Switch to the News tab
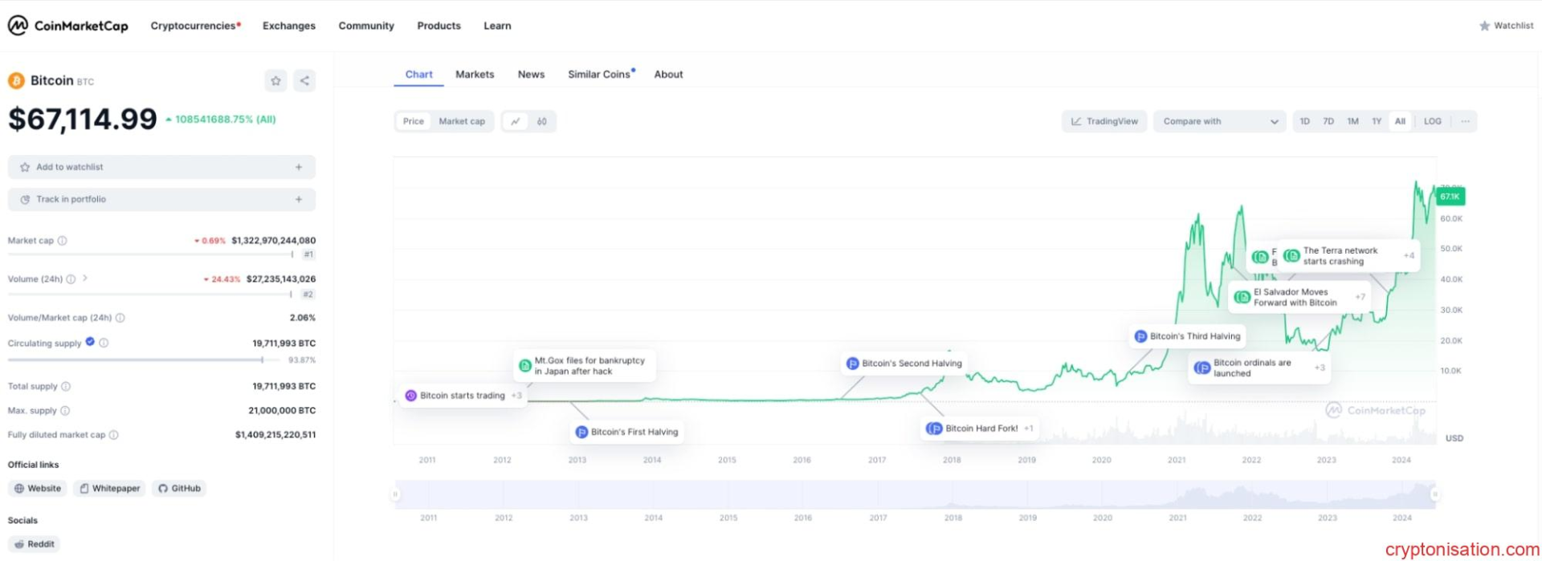The width and height of the screenshot is (1542, 561). (531, 74)
